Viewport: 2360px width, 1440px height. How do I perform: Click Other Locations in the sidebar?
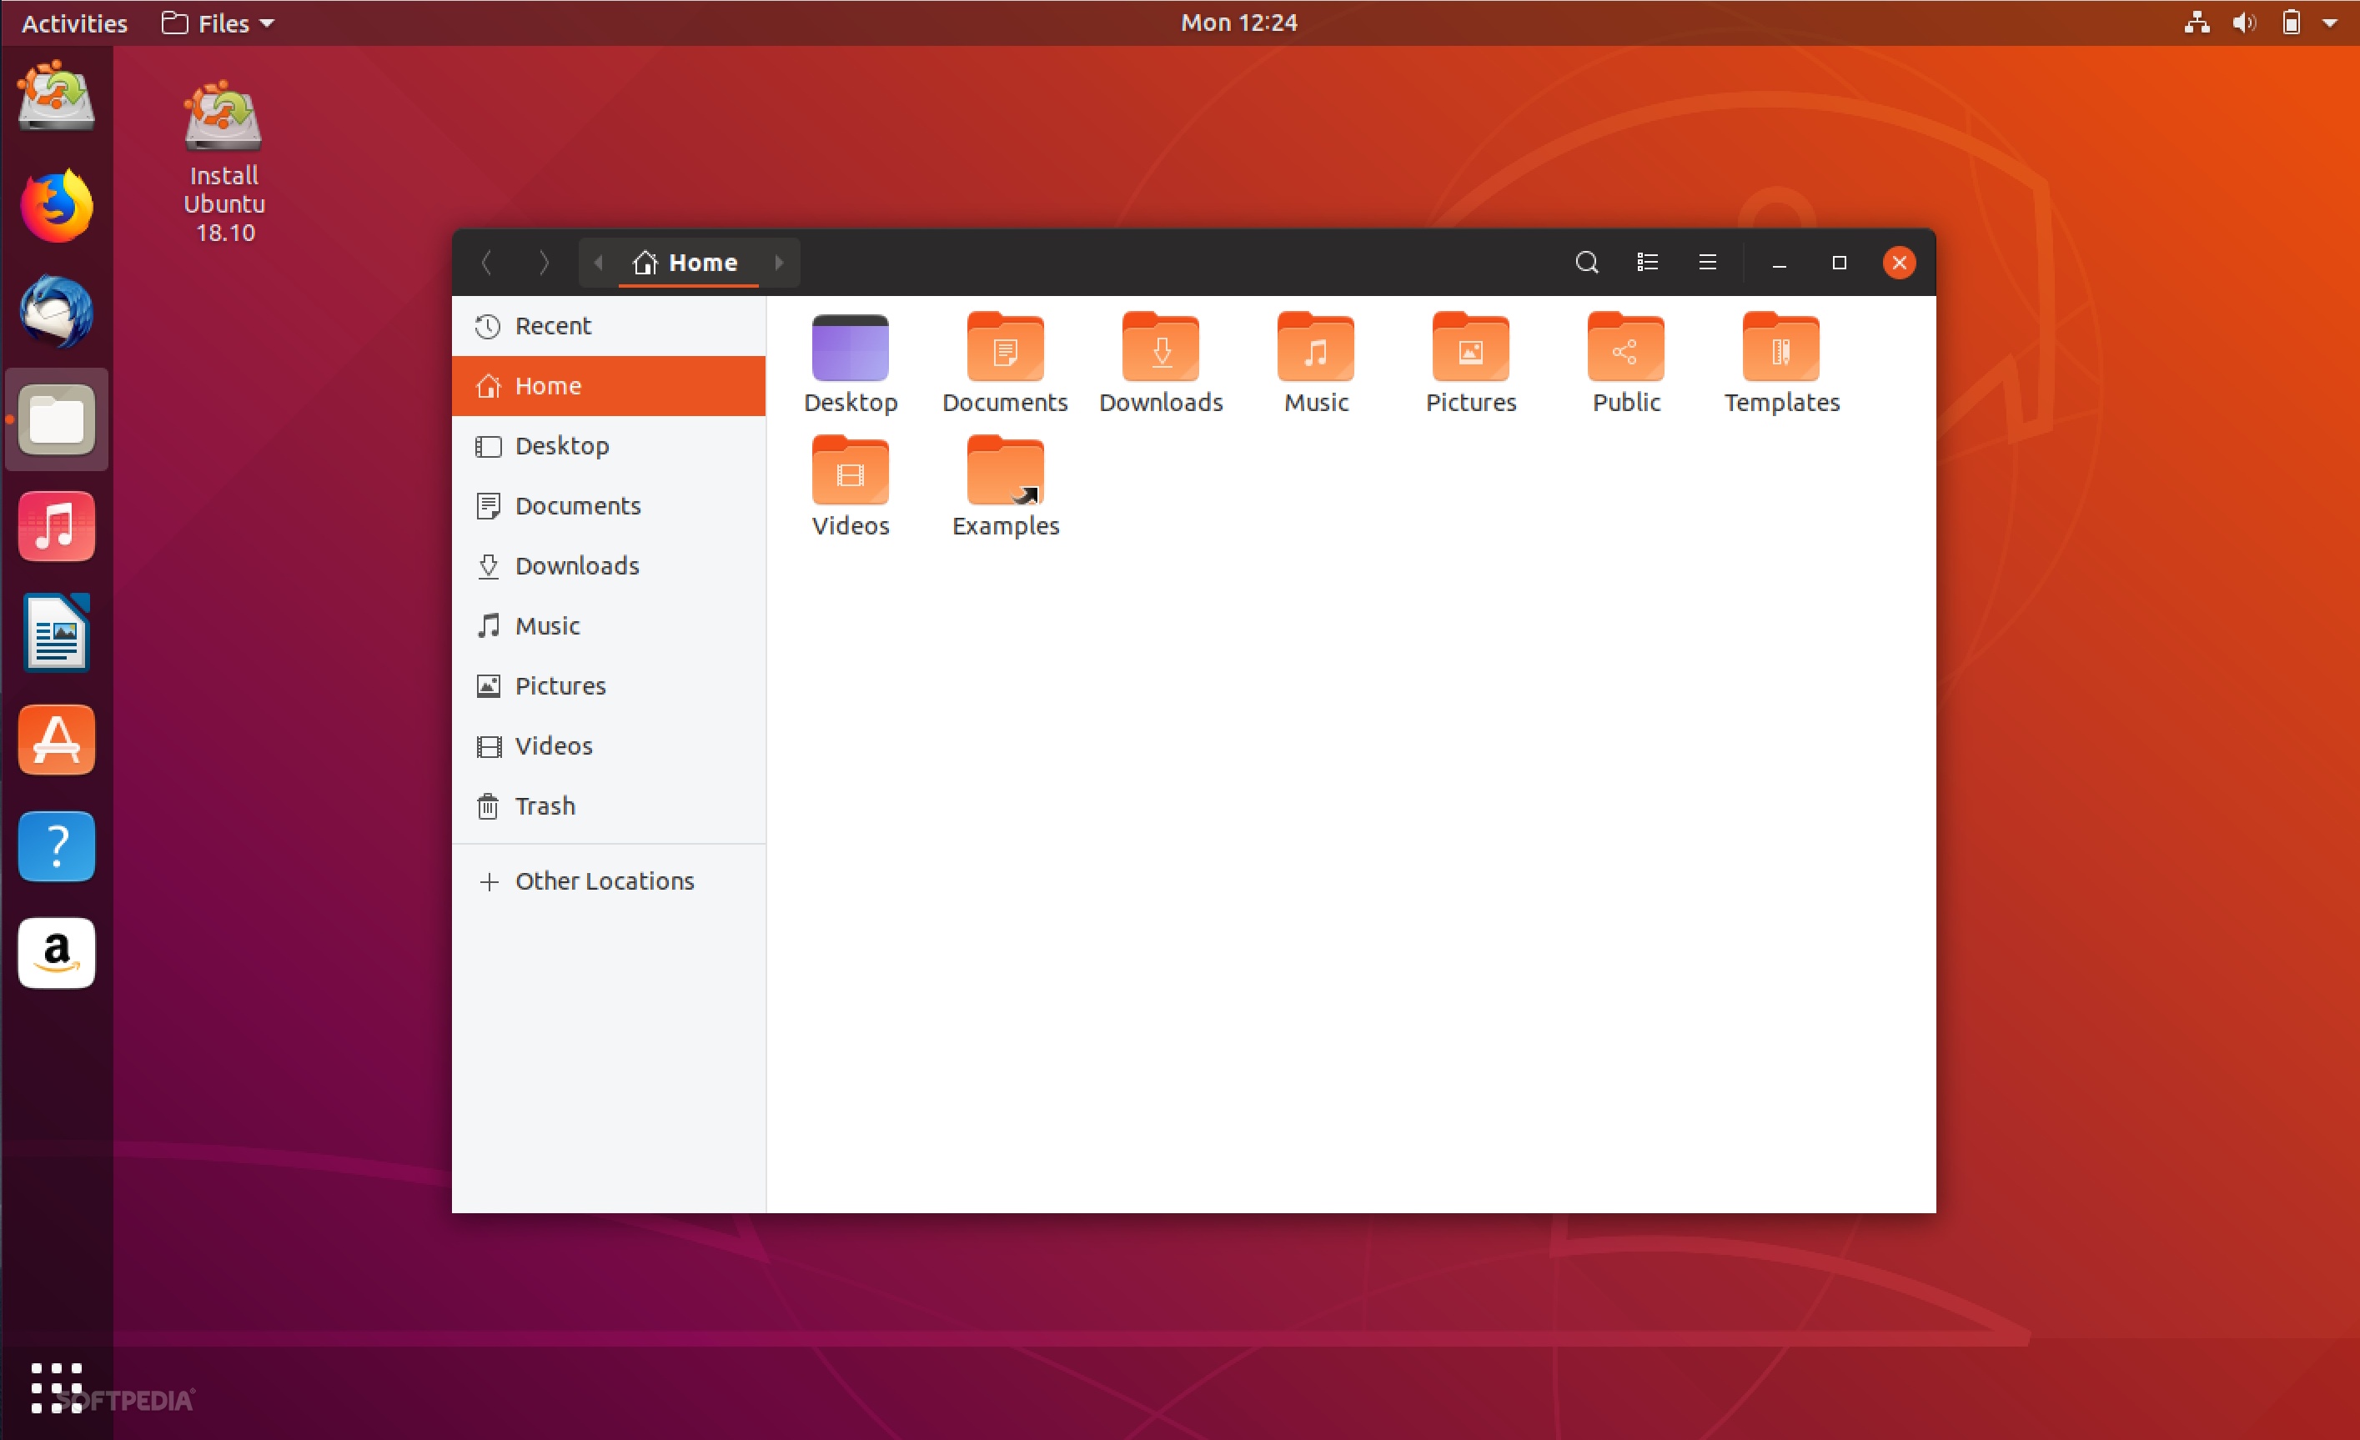point(605,881)
